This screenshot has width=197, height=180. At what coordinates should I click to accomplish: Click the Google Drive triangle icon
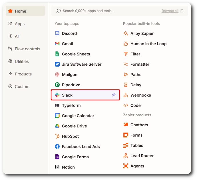tap(57, 126)
